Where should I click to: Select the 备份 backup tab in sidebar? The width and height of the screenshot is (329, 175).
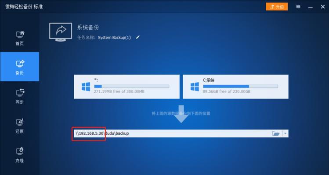click(20, 66)
